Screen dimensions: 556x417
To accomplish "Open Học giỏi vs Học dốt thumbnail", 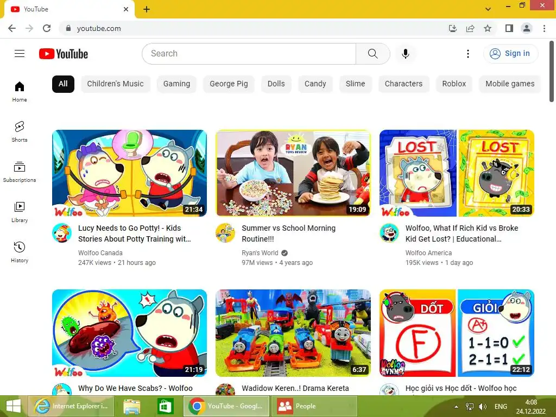I will click(457, 333).
